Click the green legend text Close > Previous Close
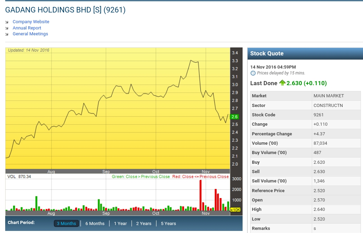 tap(141, 177)
